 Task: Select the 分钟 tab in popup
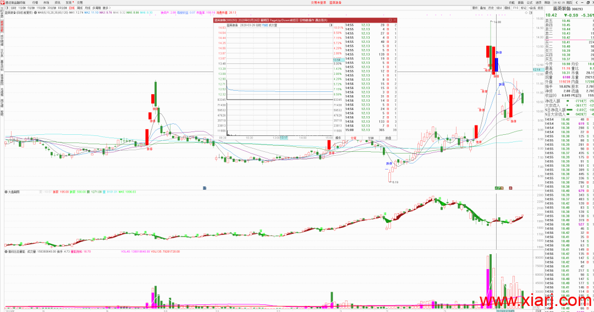pyautogui.click(x=371, y=138)
